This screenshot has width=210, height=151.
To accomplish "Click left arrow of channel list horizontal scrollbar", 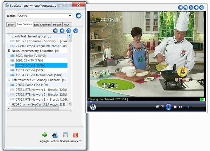I will 8,108.
